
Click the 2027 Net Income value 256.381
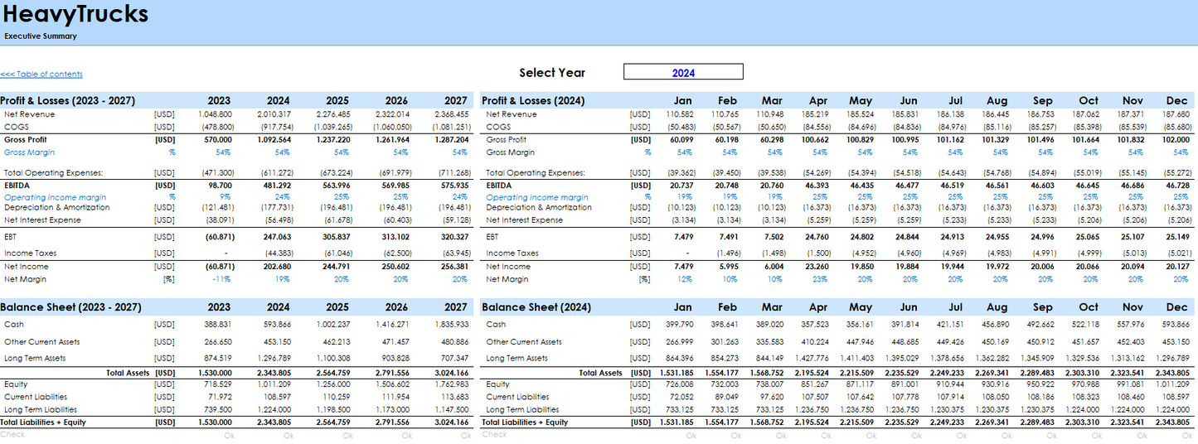(454, 267)
